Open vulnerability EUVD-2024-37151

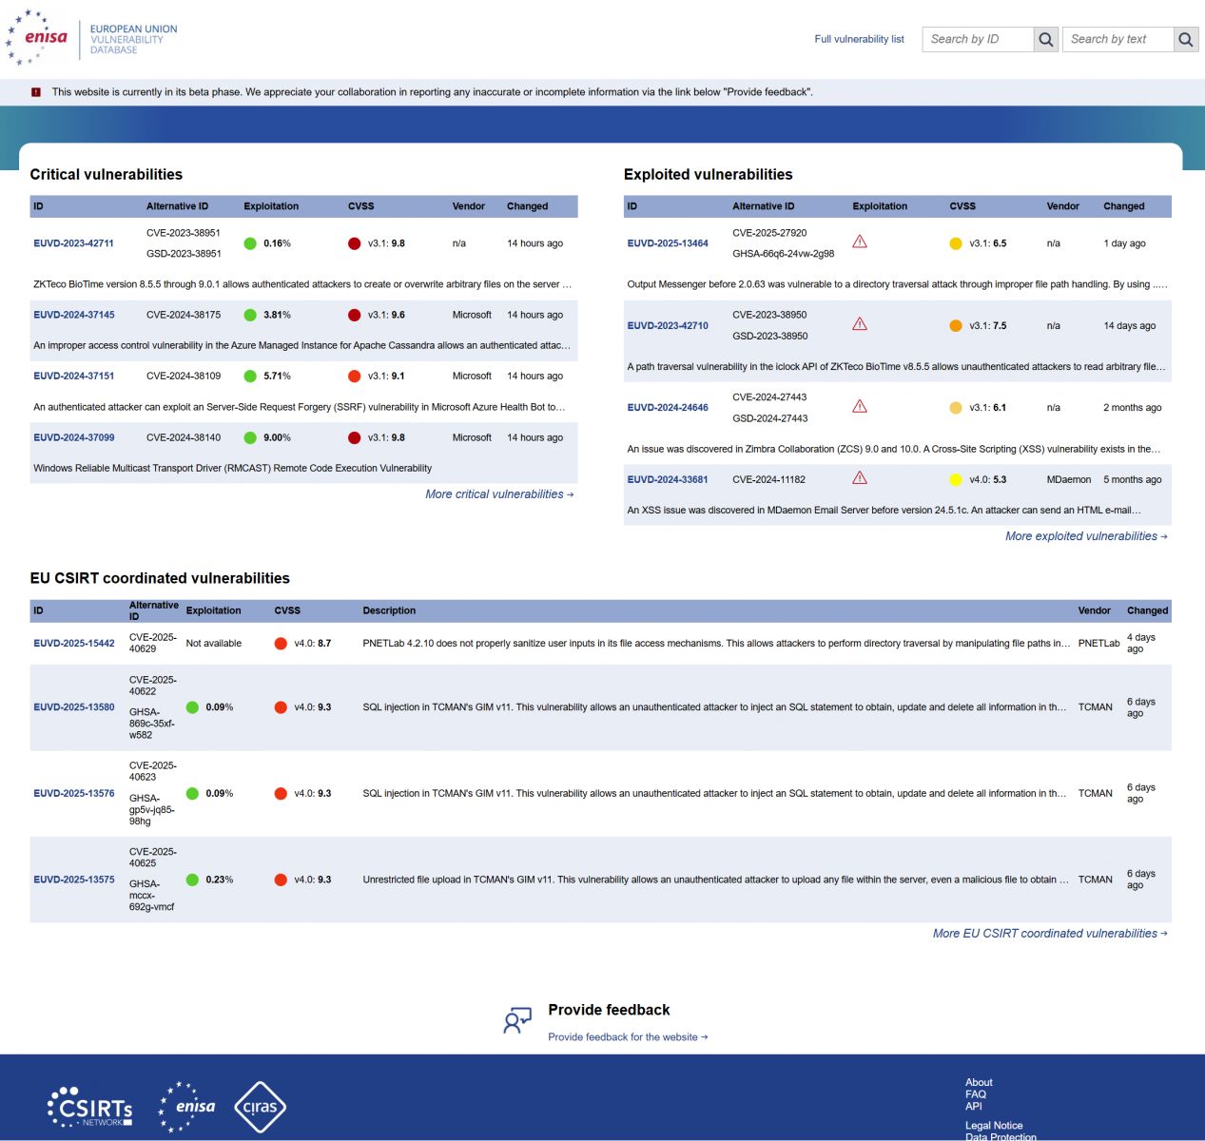click(73, 377)
